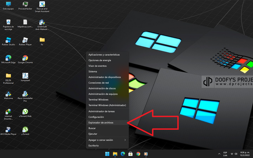The image size is (253, 158).
Task: Open the Wi-Fi network tray icon
Action: pos(232,154)
